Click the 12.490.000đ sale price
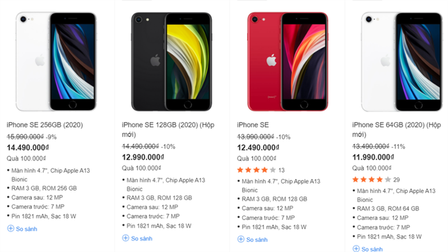The height and width of the screenshot is (252, 448). (258, 148)
